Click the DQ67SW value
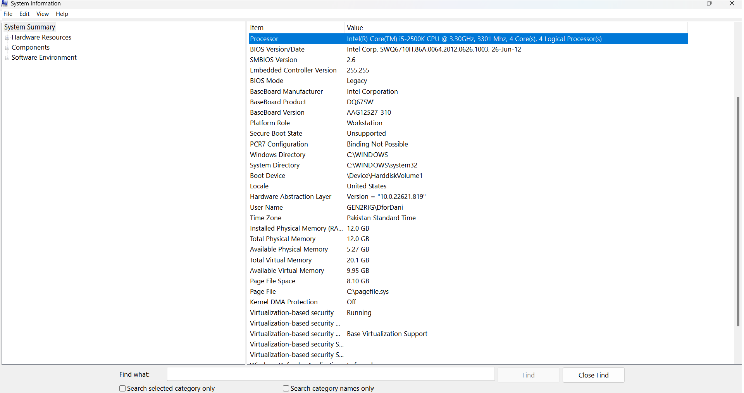744x393 pixels. click(360, 102)
